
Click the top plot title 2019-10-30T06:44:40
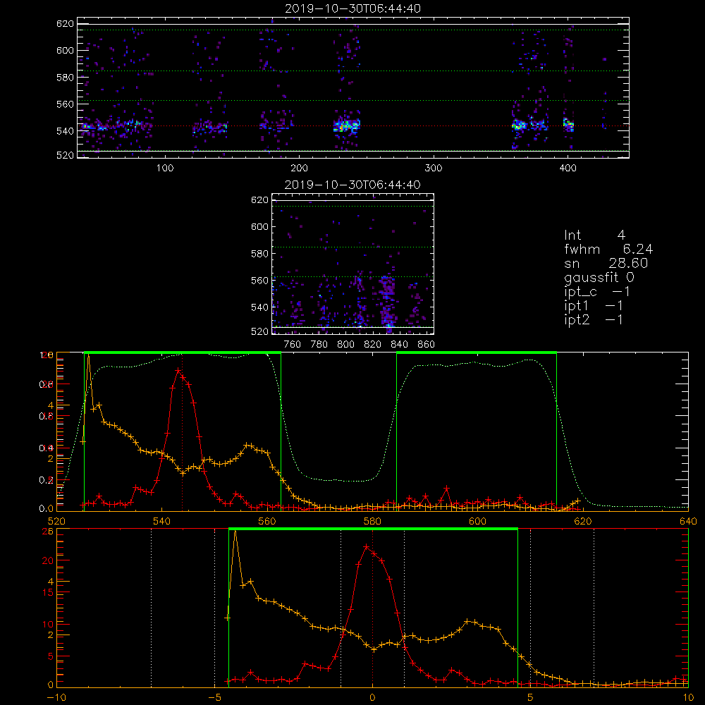pos(352,8)
